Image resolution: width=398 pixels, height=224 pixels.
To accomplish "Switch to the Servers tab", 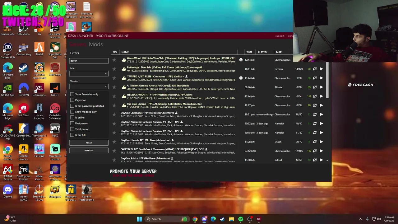I will coord(78,44).
